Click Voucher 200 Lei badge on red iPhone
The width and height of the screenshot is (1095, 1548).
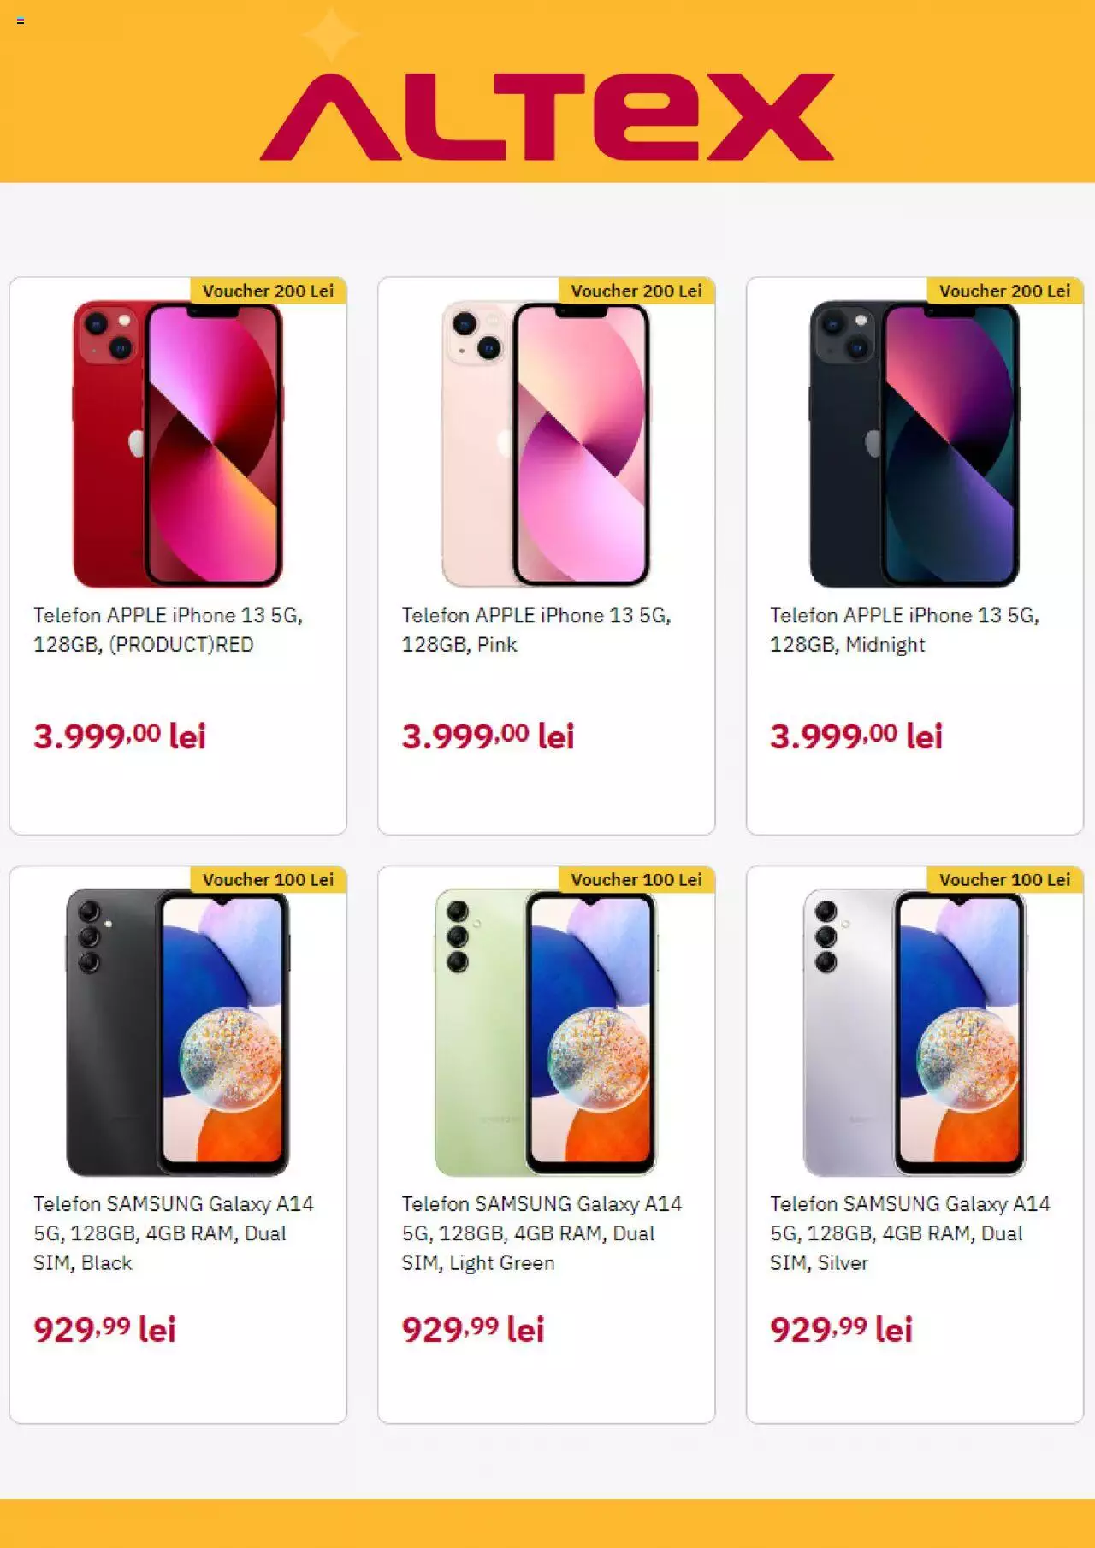point(268,291)
